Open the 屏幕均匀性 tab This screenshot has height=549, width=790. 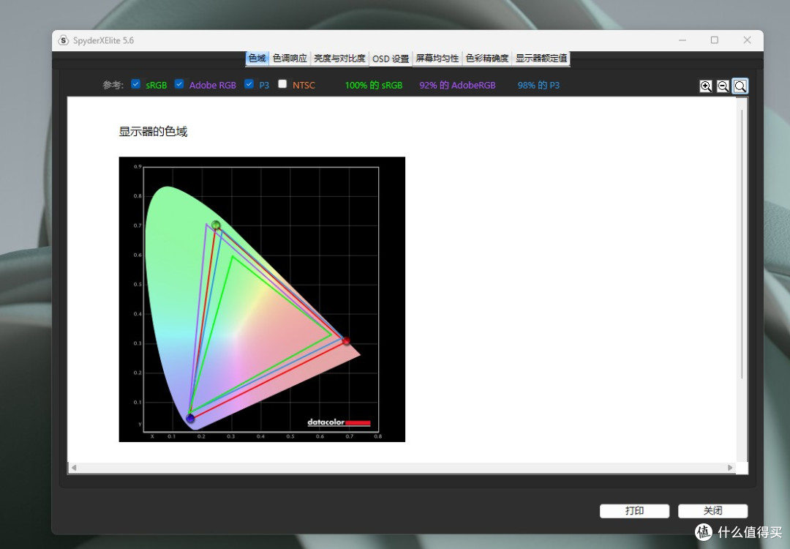pos(437,59)
